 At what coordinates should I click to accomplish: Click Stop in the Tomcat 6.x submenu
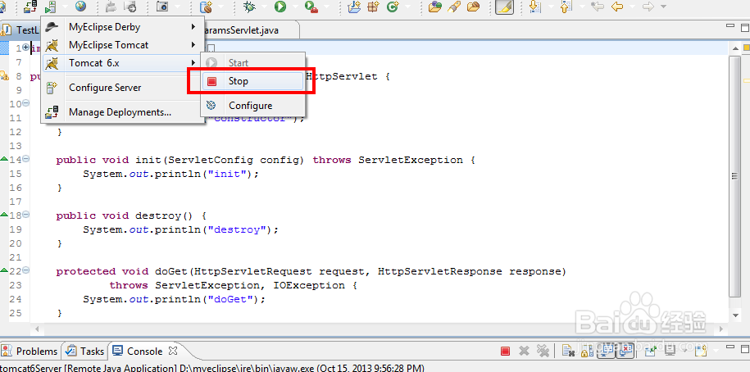(x=252, y=81)
